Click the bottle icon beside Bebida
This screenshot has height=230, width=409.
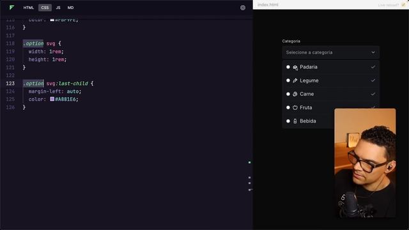[295, 121]
